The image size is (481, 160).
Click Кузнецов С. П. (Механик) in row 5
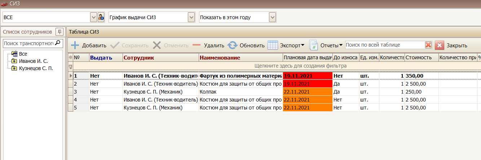tap(161, 108)
